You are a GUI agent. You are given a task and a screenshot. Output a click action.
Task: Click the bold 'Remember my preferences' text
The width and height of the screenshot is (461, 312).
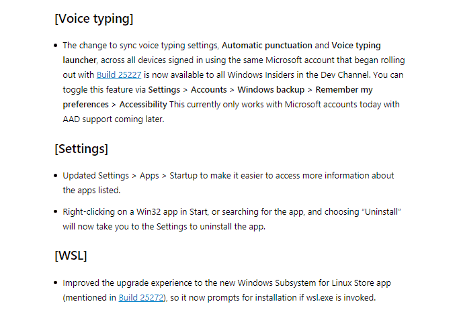click(344, 89)
